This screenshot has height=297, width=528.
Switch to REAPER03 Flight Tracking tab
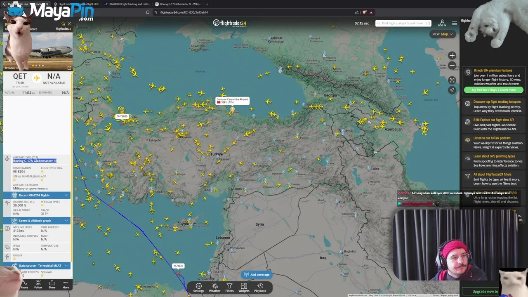pyautogui.click(x=127, y=4)
